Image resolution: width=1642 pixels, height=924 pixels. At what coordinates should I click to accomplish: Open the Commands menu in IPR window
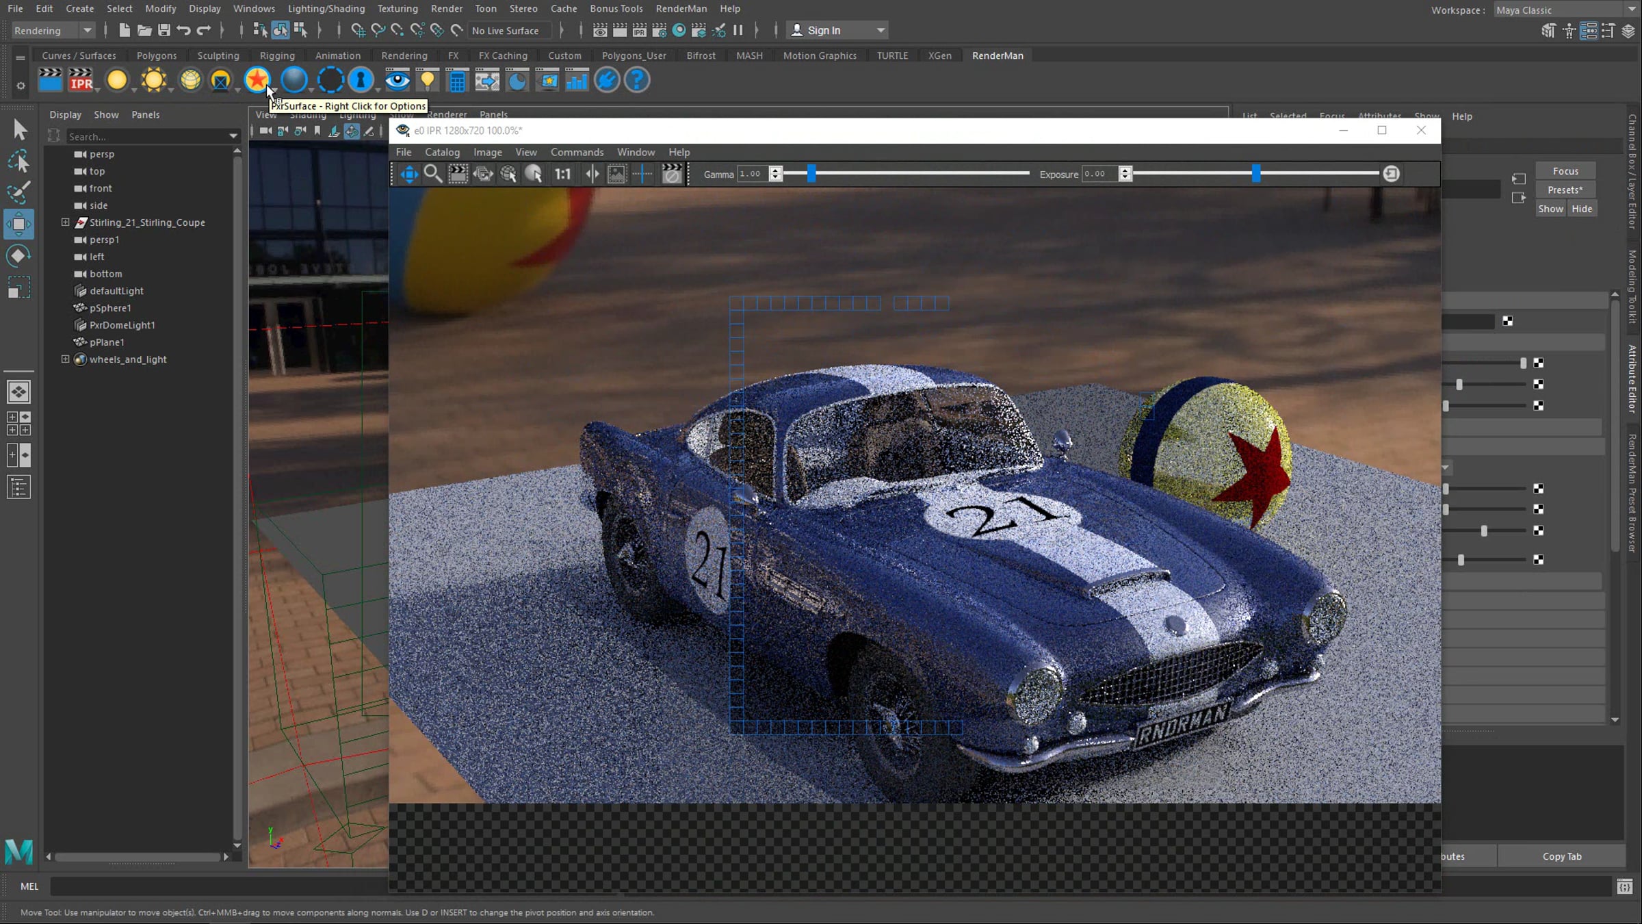pos(577,152)
